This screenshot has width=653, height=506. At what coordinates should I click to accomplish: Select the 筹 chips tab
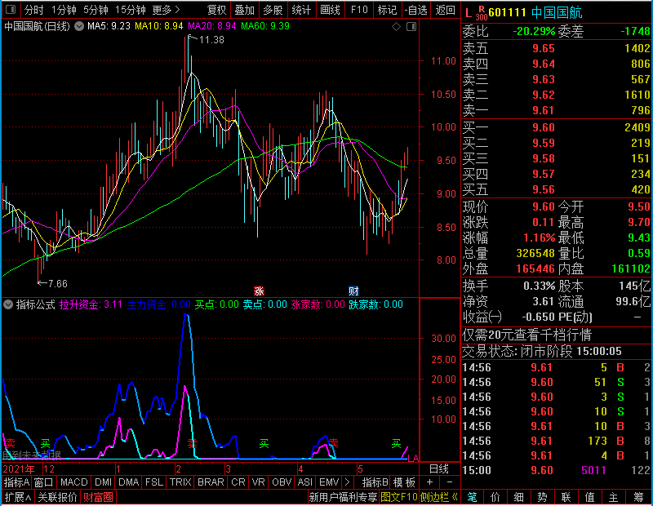638,497
